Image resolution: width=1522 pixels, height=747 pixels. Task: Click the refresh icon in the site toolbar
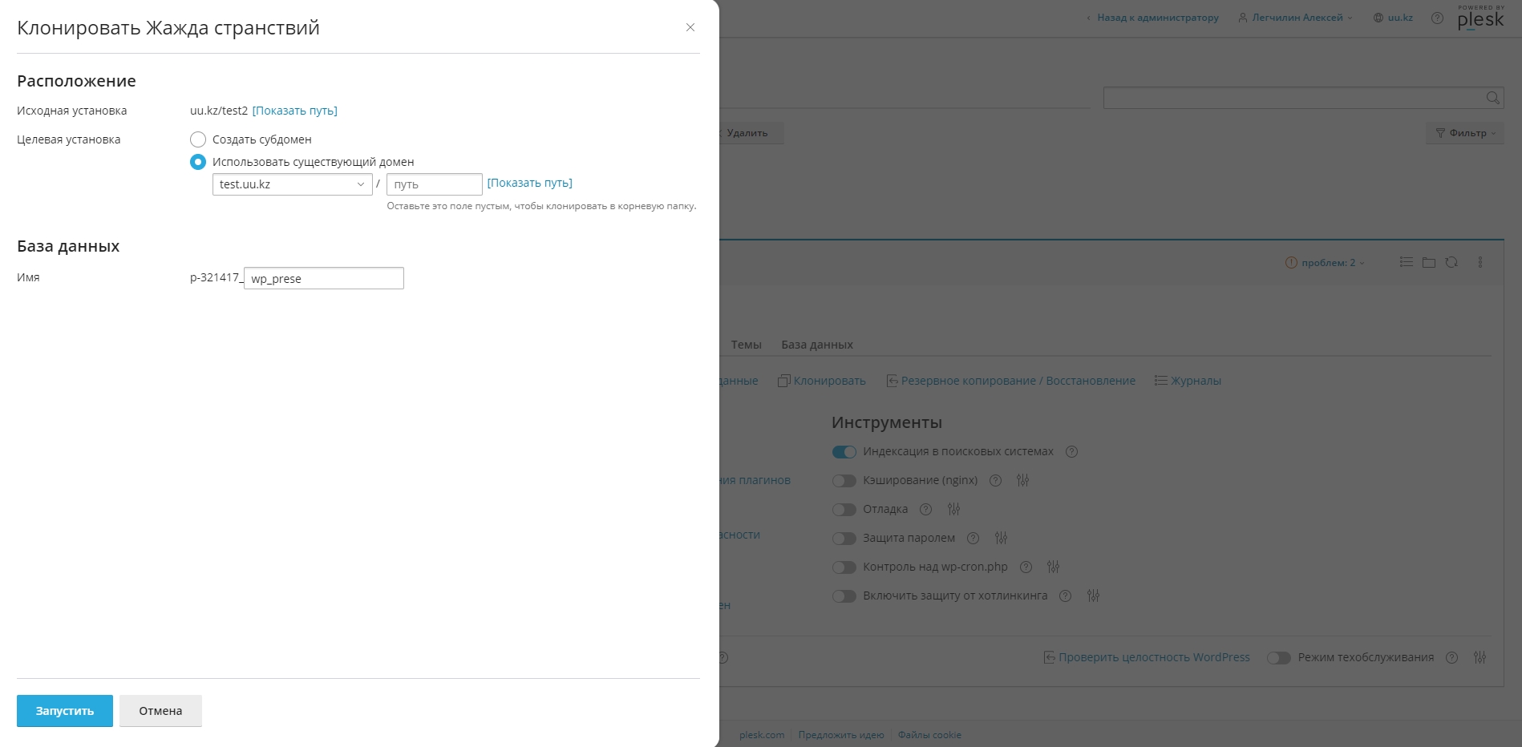tap(1451, 262)
